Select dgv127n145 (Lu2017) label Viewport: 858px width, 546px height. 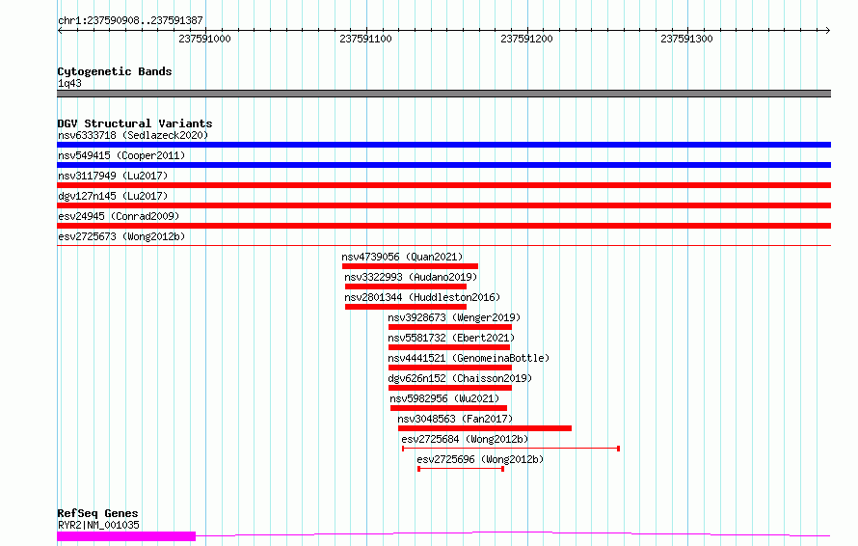pos(113,196)
